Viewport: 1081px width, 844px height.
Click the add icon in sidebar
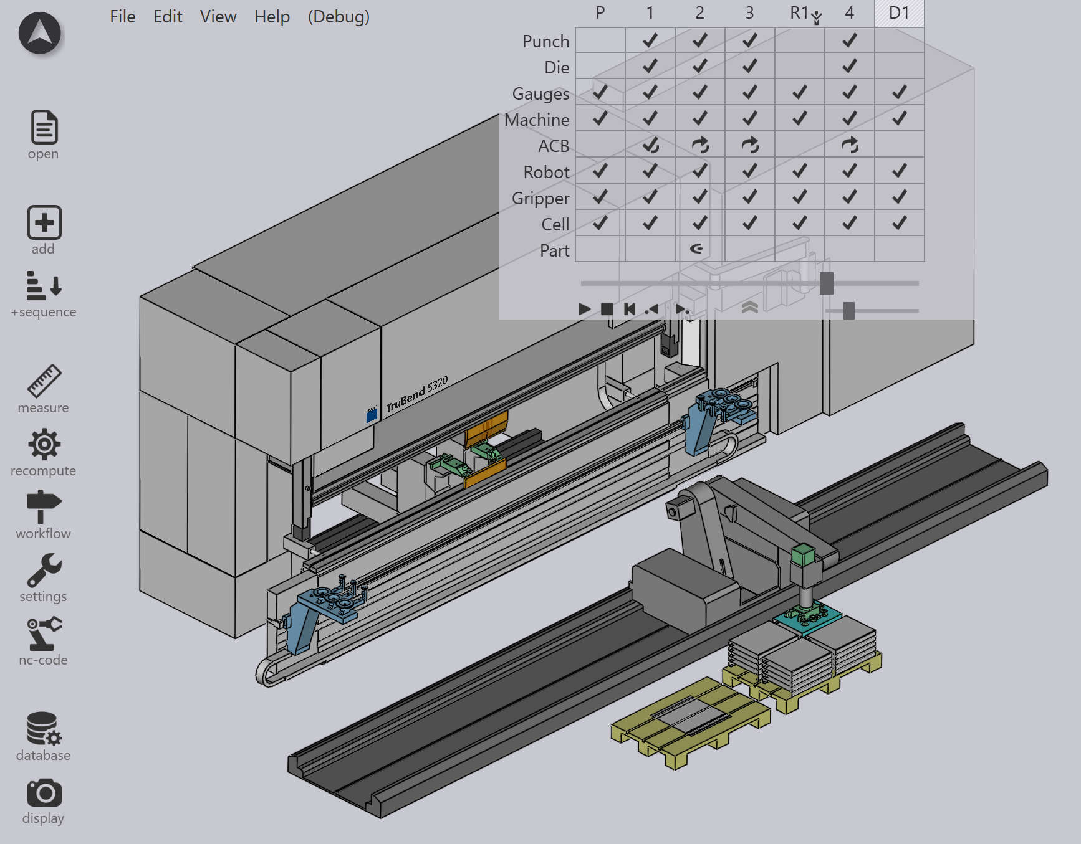pos(44,222)
